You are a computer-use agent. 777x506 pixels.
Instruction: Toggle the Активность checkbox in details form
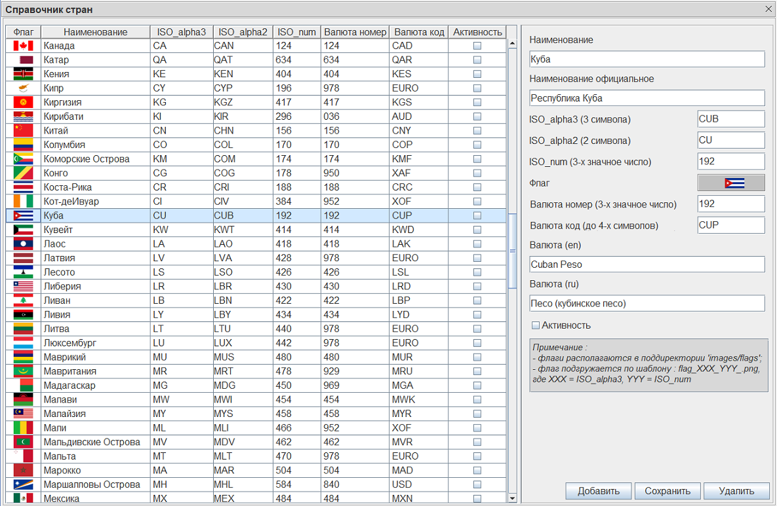[536, 325]
